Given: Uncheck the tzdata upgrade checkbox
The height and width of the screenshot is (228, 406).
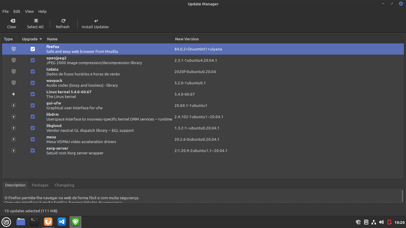Looking at the screenshot, I should [x=33, y=72].
